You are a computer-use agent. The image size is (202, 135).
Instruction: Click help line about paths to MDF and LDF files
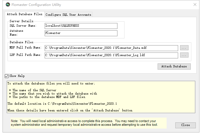pyautogui.click(x=47, y=97)
